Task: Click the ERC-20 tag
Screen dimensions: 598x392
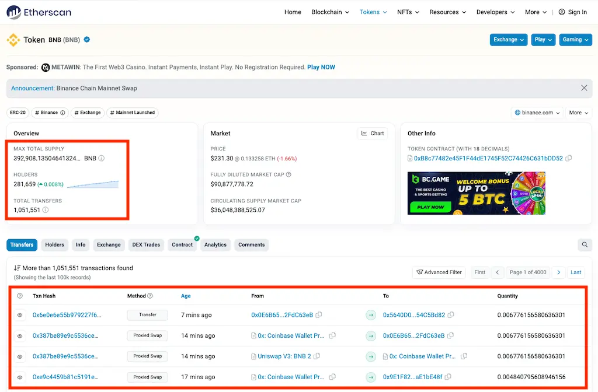Action: (18, 113)
